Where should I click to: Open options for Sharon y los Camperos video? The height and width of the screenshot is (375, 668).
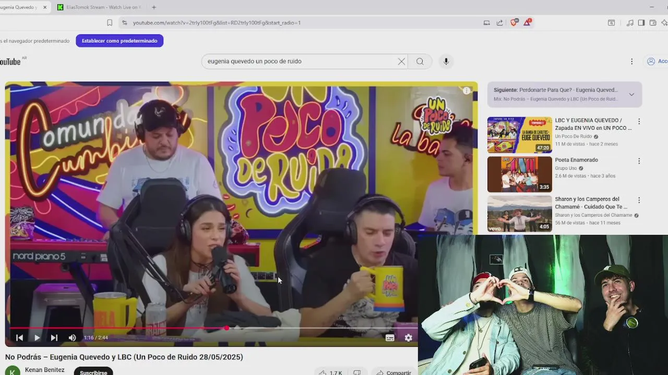pyautogui.click(x=639, y=200)
